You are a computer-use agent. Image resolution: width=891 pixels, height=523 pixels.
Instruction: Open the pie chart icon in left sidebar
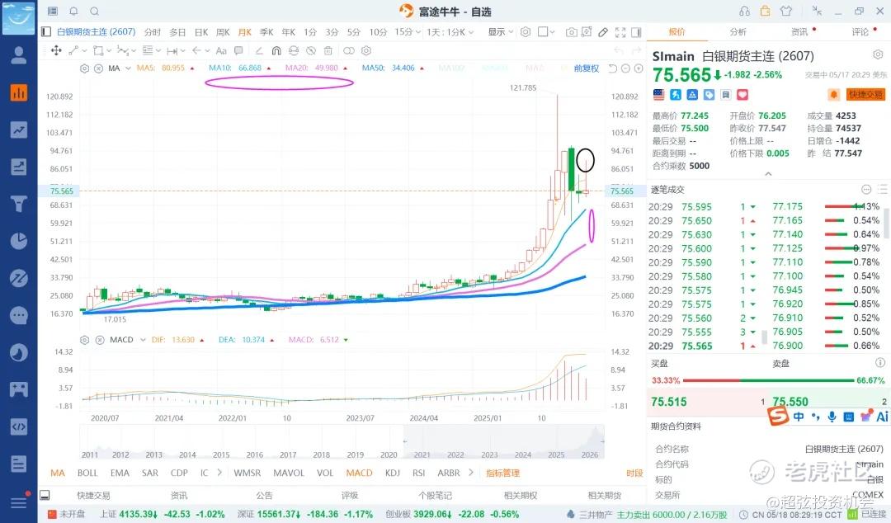19,241
